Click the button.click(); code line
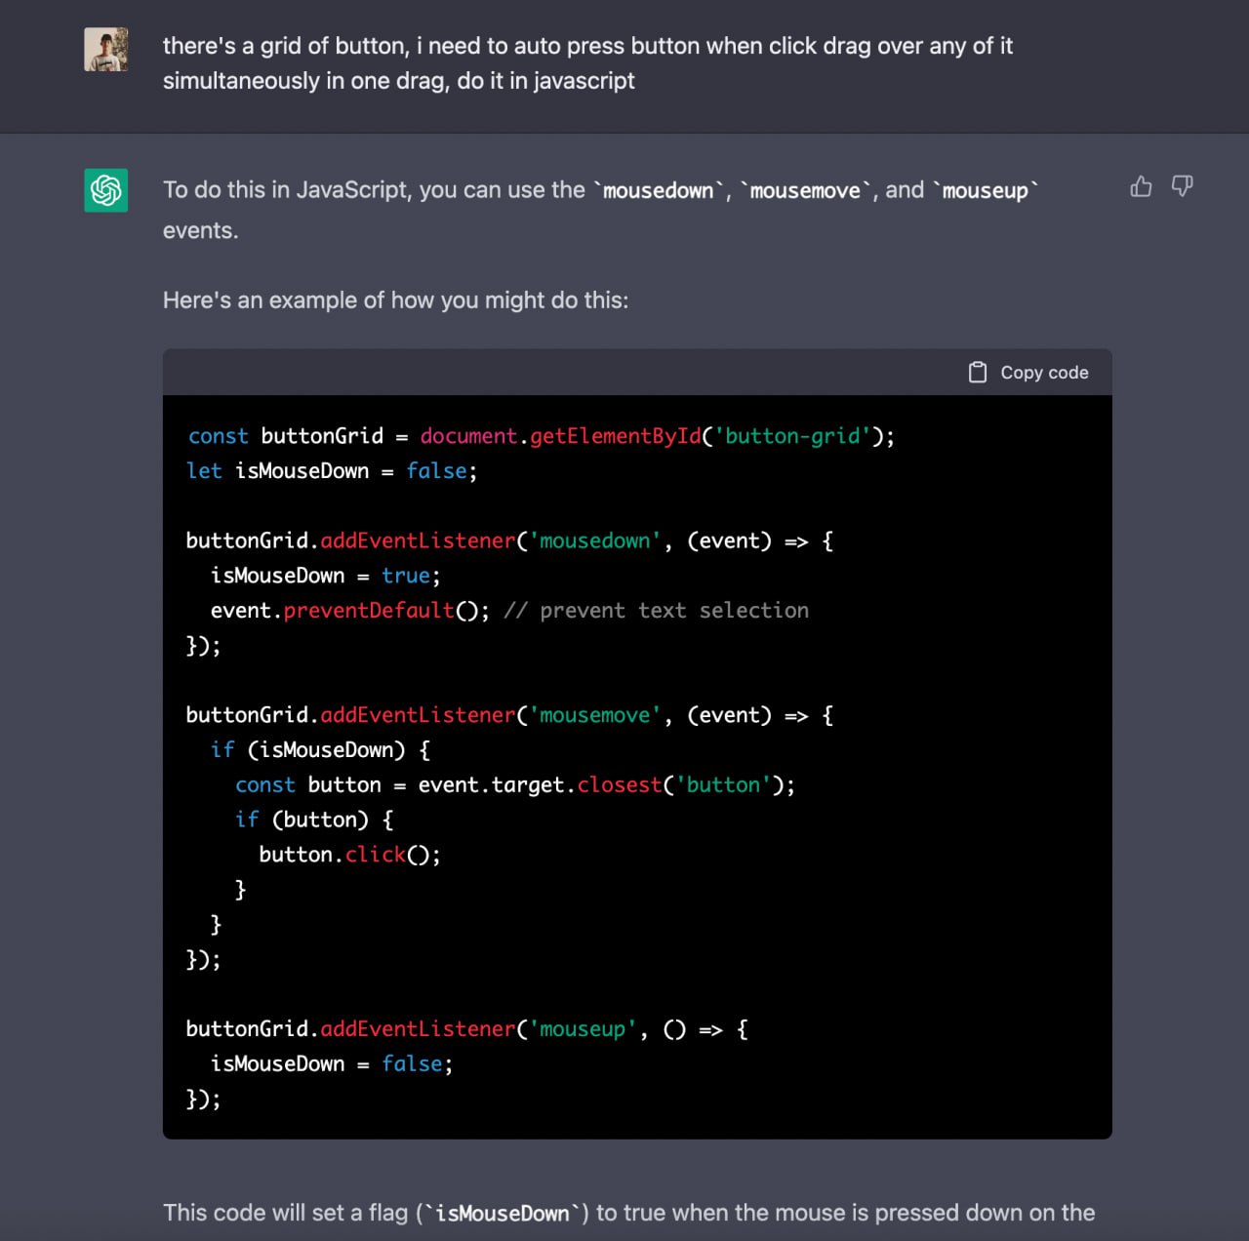This screenshot has width=1249, height=1241. [x=349, y=855]
